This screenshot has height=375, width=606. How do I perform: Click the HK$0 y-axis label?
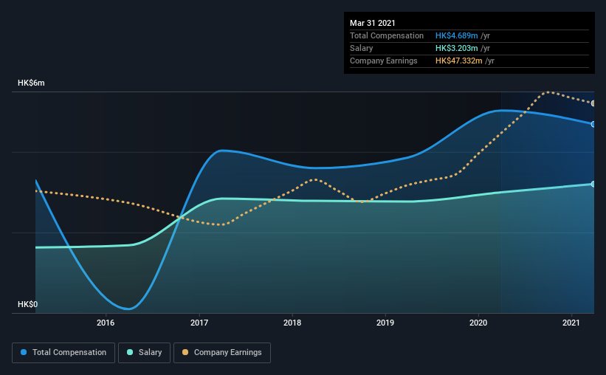tap(28, 305)
